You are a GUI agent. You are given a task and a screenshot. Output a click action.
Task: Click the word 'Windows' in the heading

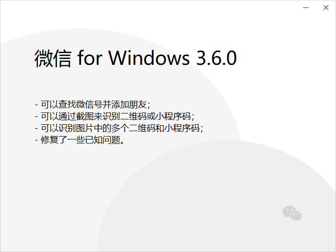149,58
